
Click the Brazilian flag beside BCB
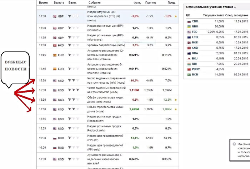(189, 75)
